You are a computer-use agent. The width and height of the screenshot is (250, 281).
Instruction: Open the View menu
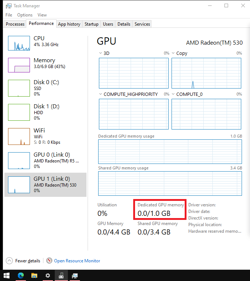(42, 15)
